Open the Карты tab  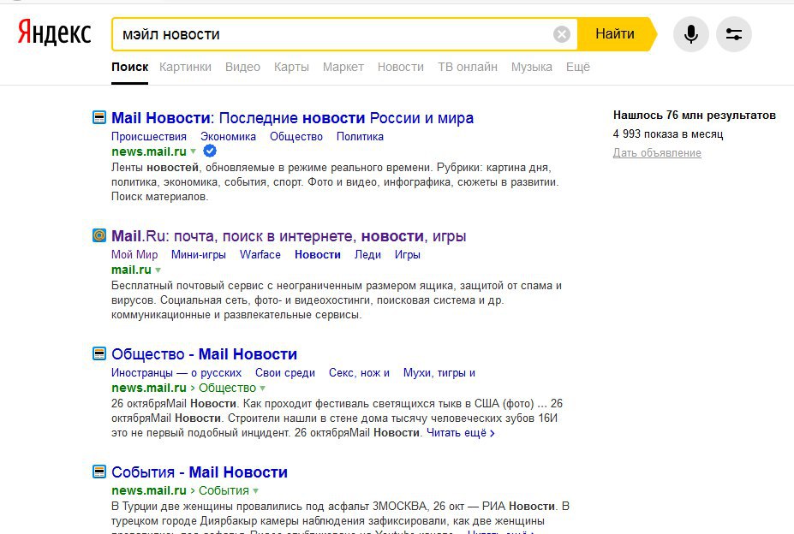pyautogui.click(x=291, y=67)
